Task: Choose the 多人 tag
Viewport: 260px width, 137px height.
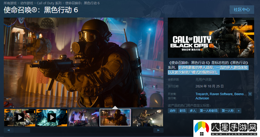Action: pyautogui.click(x=192, y=111)
